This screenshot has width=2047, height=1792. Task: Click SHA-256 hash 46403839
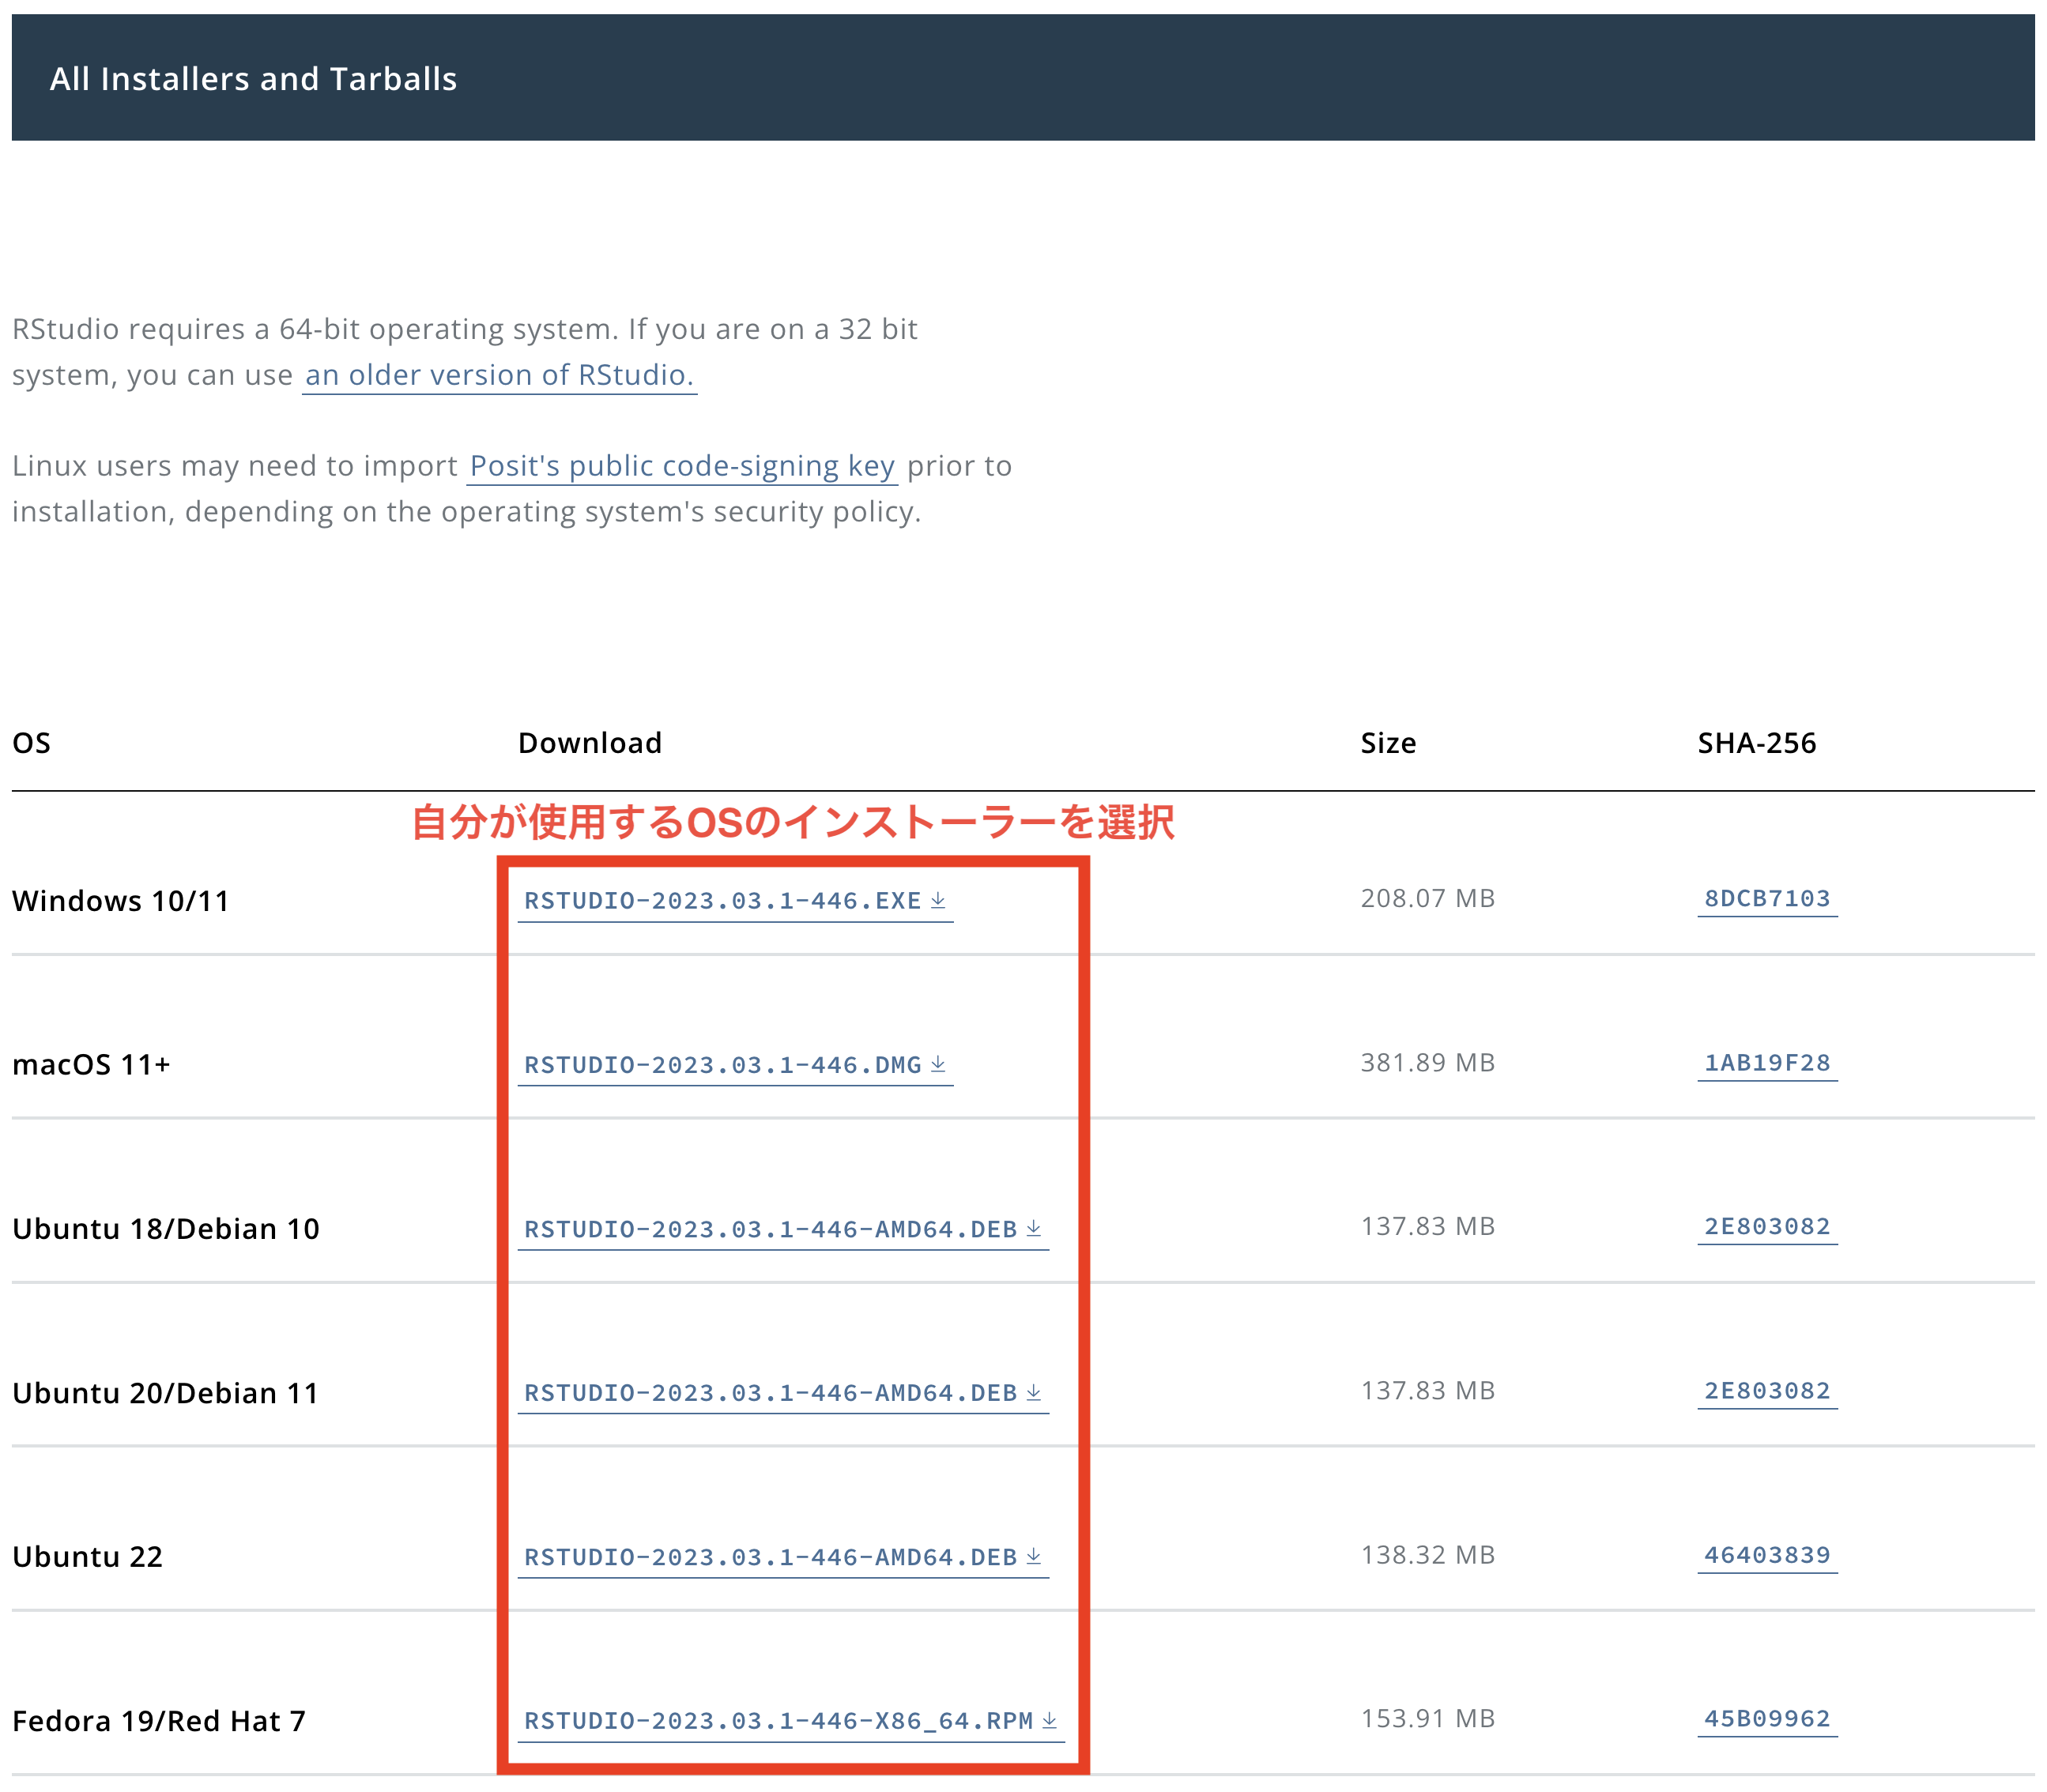point(1767,1554)
